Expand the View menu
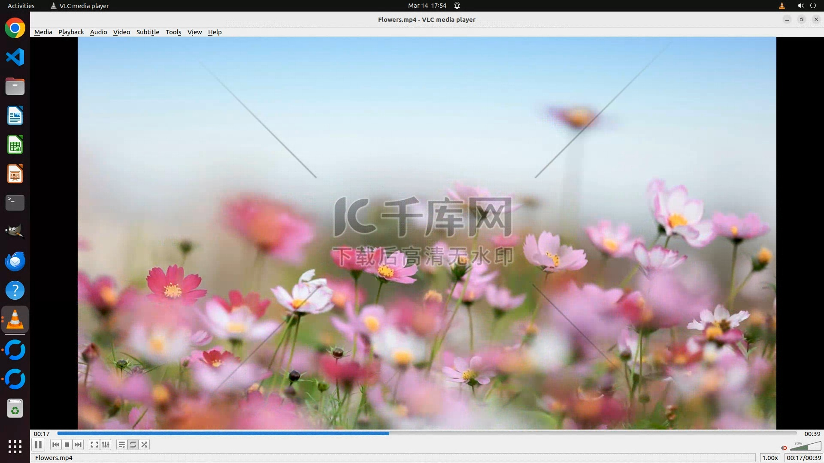The image size is (824, 463). pyautogui.click(x=194, y=32)
